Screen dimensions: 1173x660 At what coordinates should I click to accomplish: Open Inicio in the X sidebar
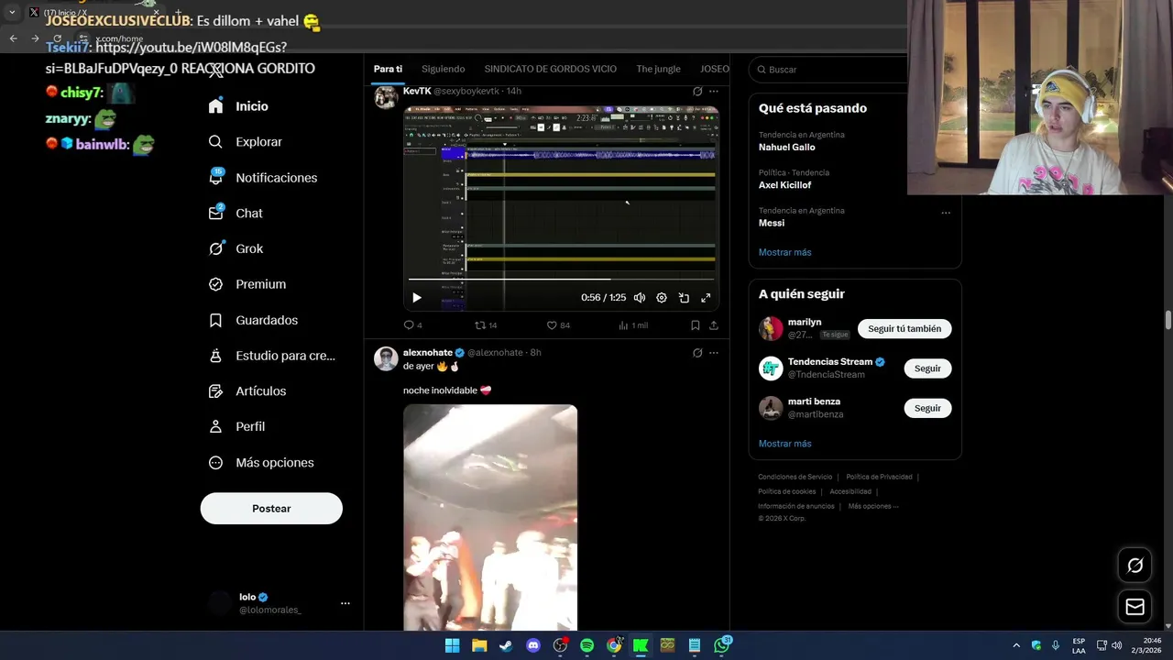(x=238, y=106)
